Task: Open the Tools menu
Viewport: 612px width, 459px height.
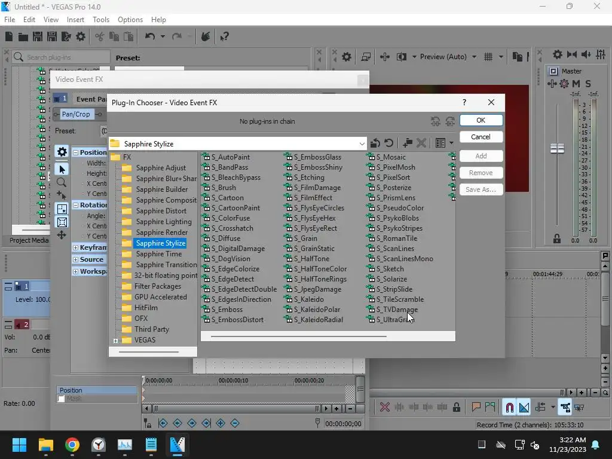Action: (x=101, y=20)
